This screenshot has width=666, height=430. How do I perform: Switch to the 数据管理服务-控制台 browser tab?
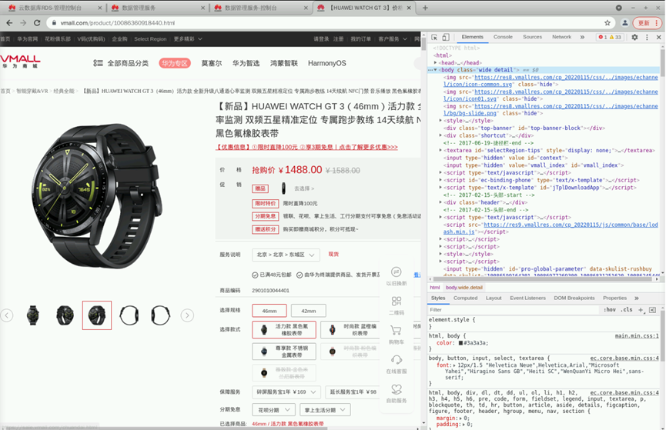(x=260, y=8)
